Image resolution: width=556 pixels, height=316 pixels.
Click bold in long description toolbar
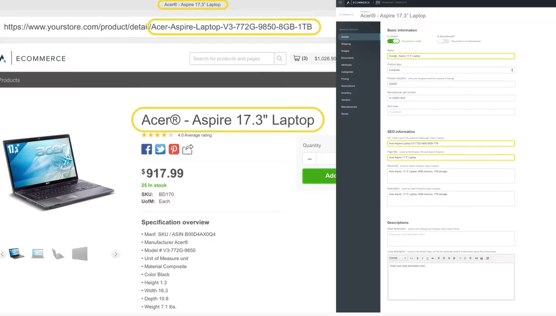(417, 258)
